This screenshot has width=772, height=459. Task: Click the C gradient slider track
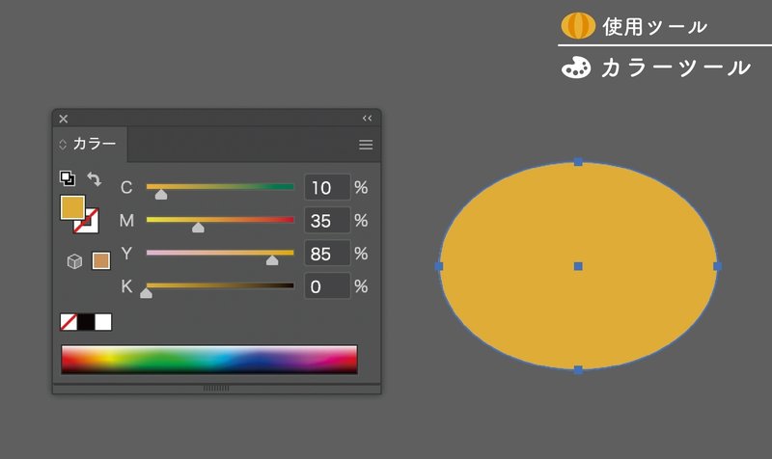(220, 186)
